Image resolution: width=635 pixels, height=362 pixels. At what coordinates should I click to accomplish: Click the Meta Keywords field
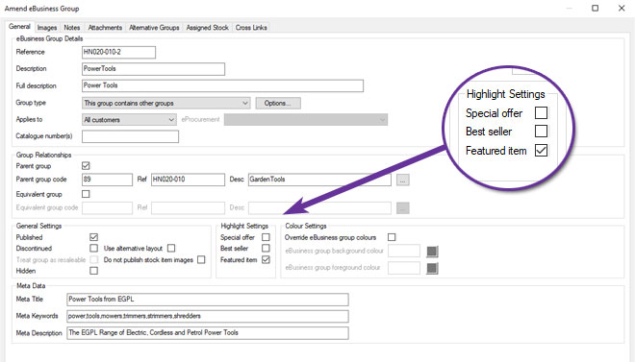point(208,316)
